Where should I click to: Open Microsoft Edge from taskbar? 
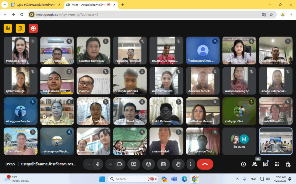(184, 179)
